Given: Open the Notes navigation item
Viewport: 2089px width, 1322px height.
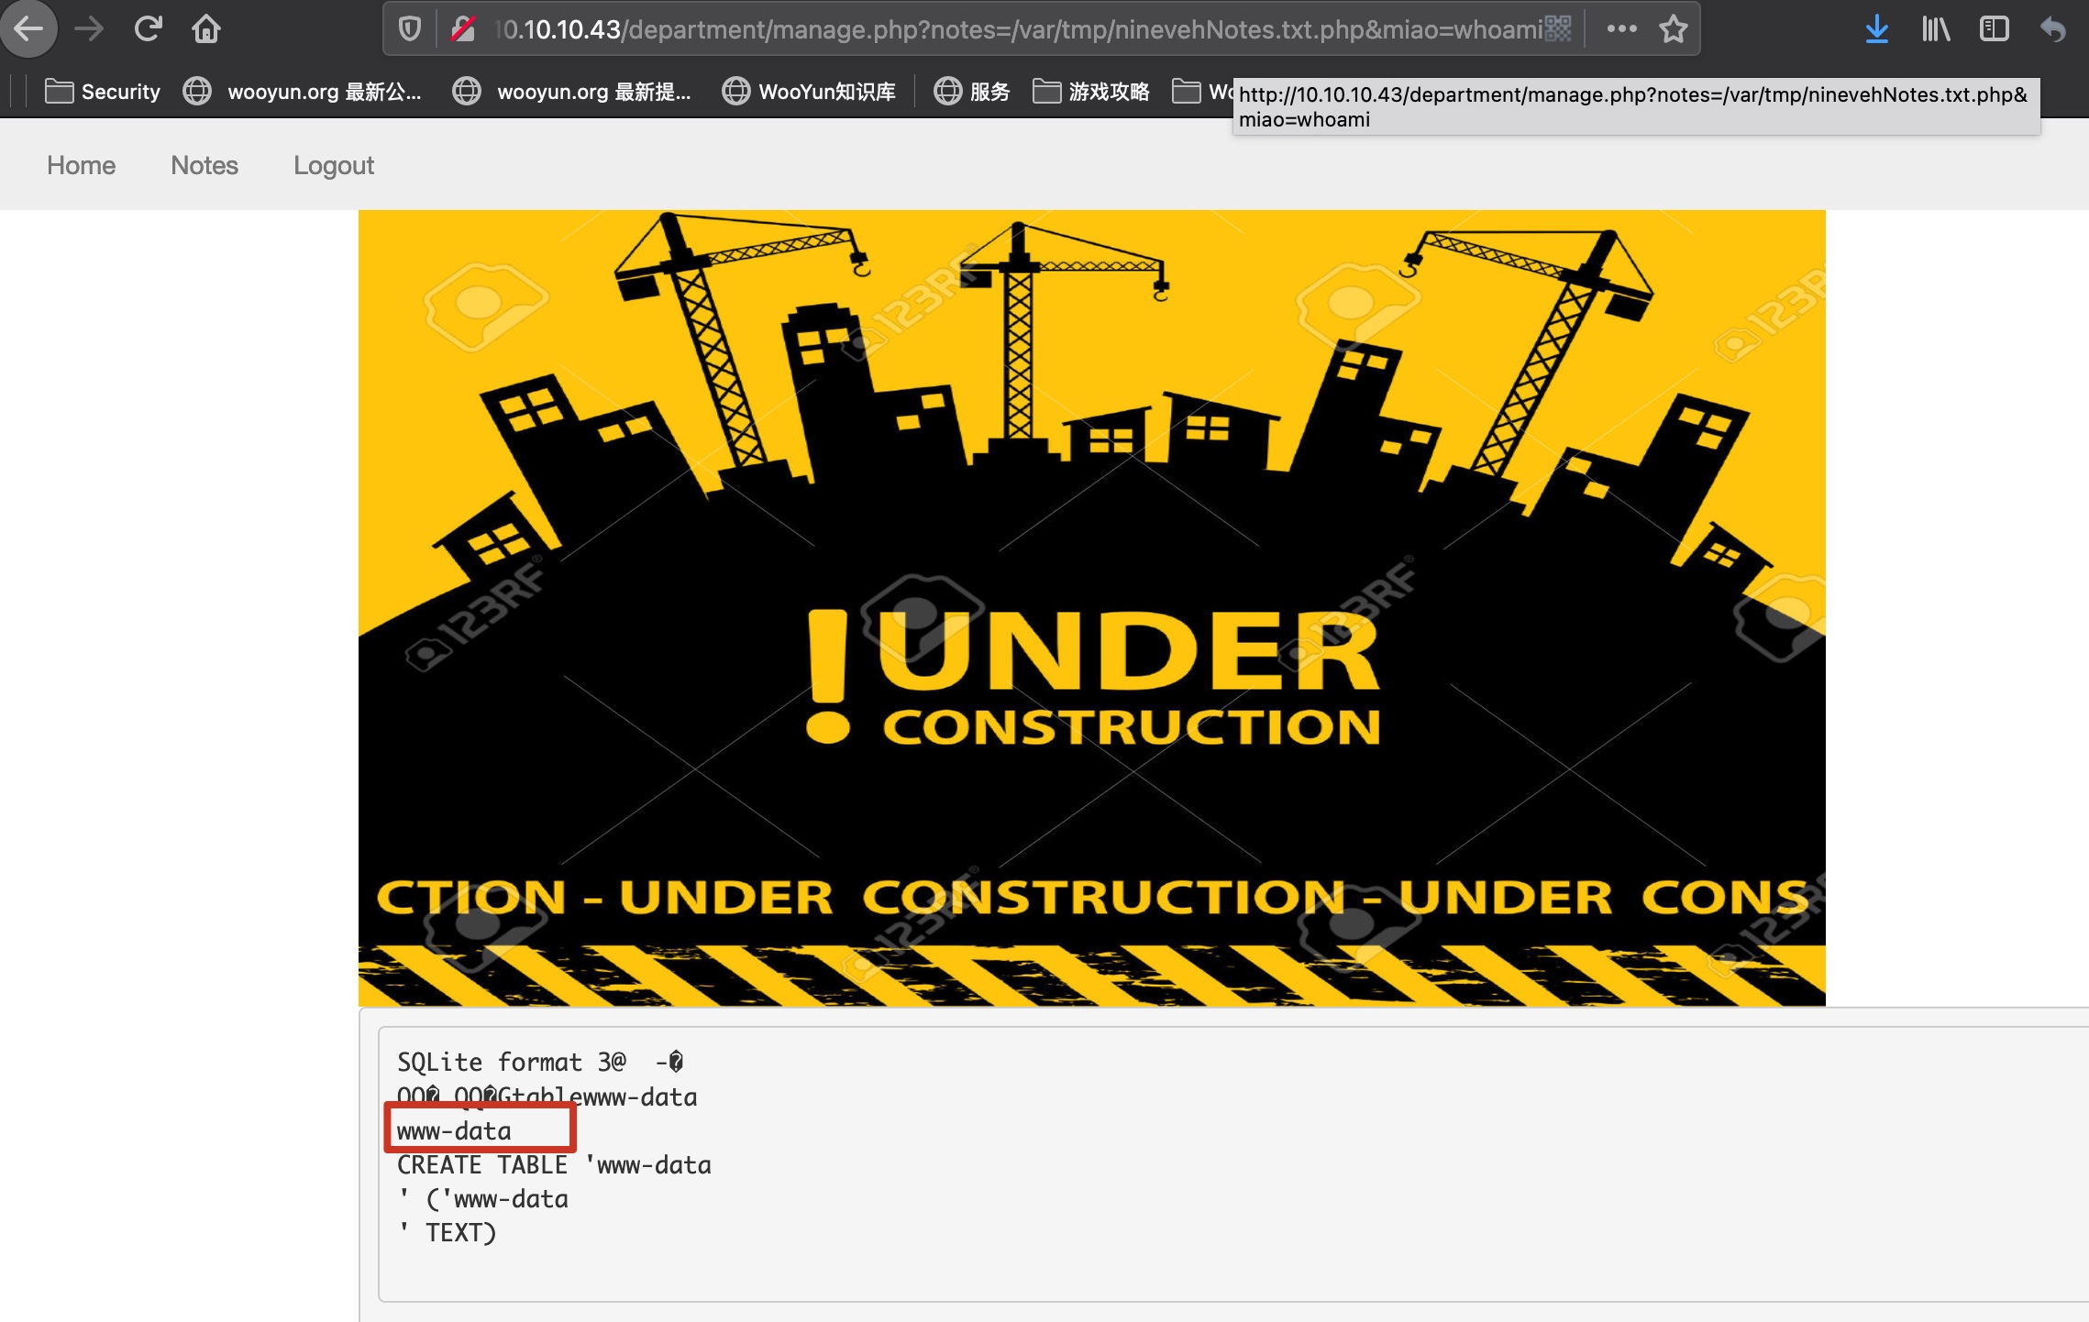Looking at the screenshot, I should (x=204, y=165).
